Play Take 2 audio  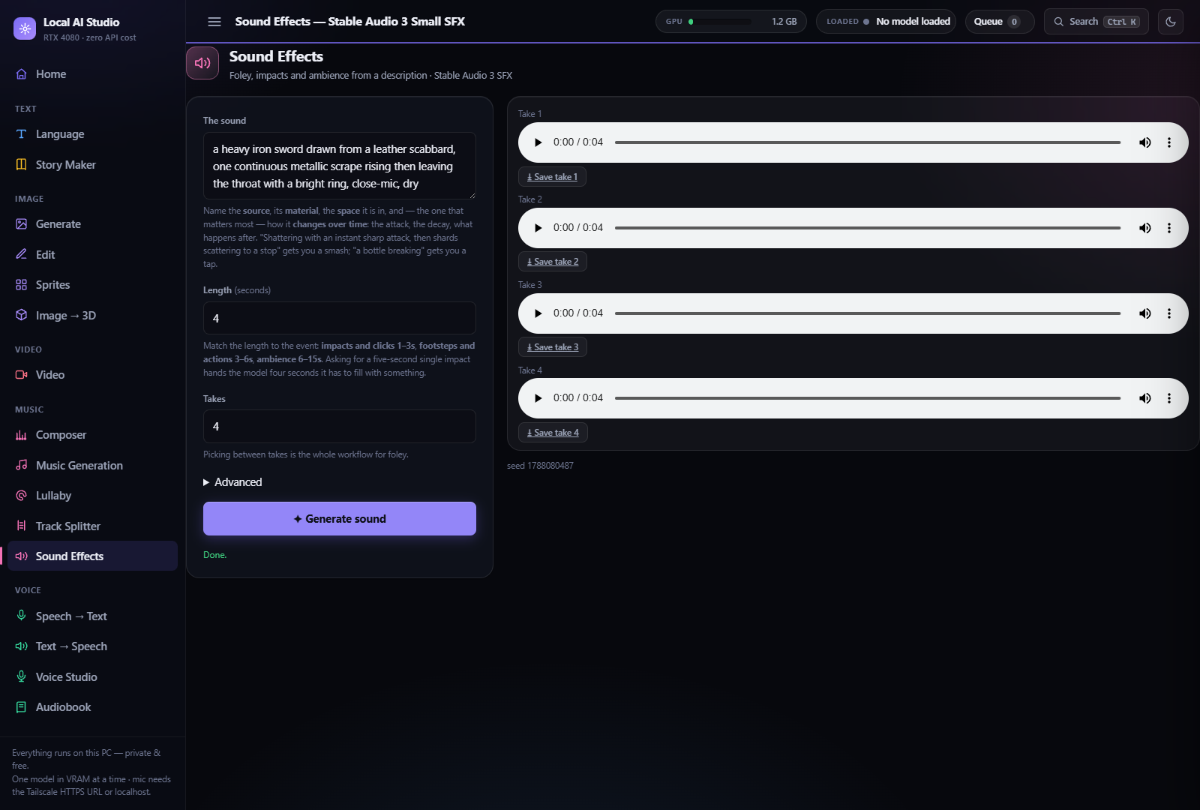click(x=538, y=228)
